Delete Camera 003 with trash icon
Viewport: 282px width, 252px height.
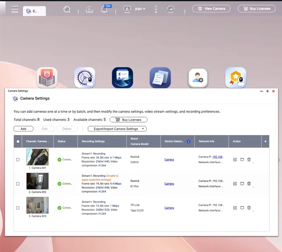tap(249, 208)
